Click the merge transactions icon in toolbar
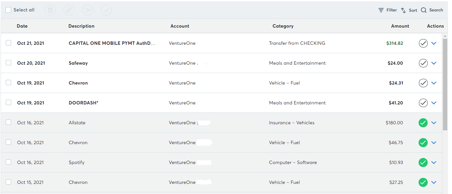452x194 pixels. [x=88, y=10]
